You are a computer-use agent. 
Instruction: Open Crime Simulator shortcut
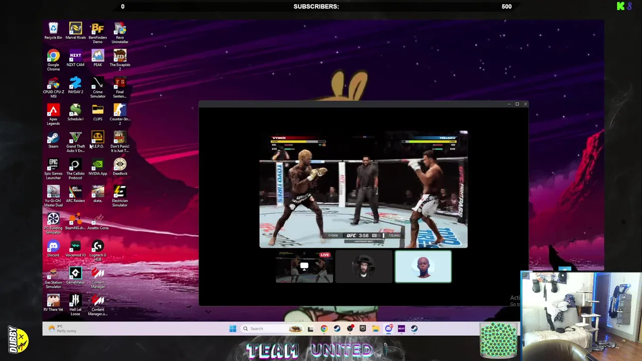[98, 87]
